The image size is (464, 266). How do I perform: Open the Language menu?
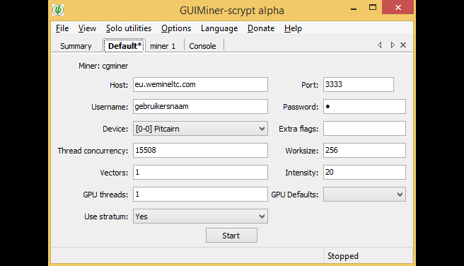click(219, 28)
